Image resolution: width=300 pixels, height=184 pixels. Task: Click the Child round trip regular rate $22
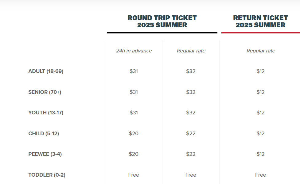[191, 133]
